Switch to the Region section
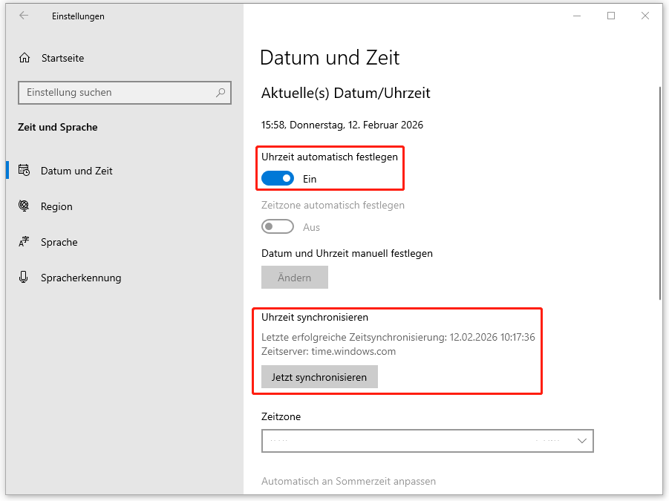The image size is (669, 501). click(x=57, y=206)
